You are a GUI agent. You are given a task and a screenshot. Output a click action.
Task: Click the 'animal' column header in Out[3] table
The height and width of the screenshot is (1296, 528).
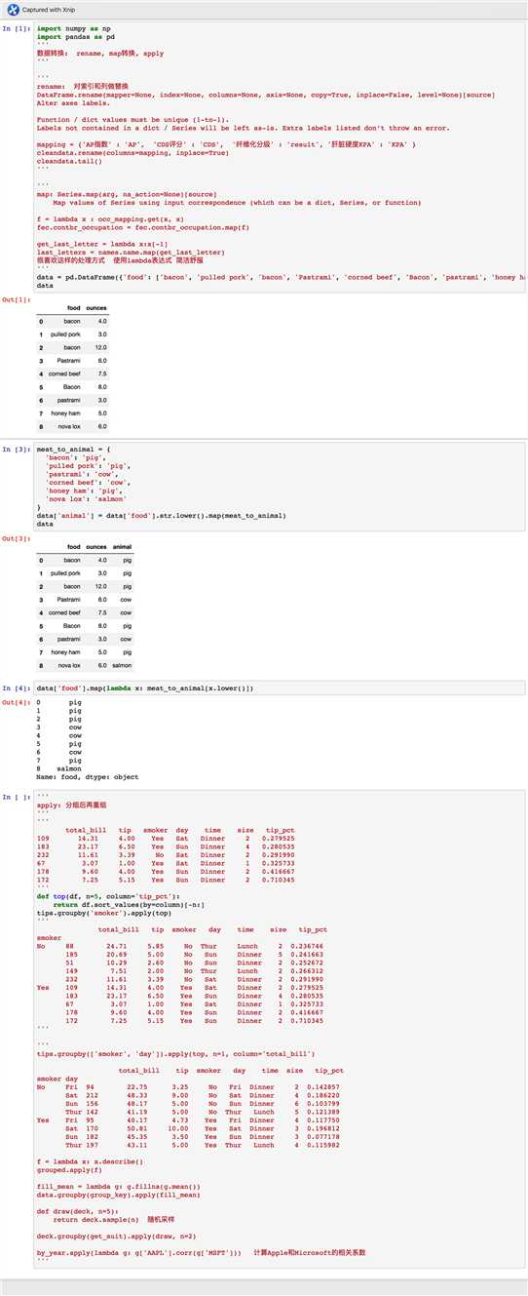click(123, 546)
